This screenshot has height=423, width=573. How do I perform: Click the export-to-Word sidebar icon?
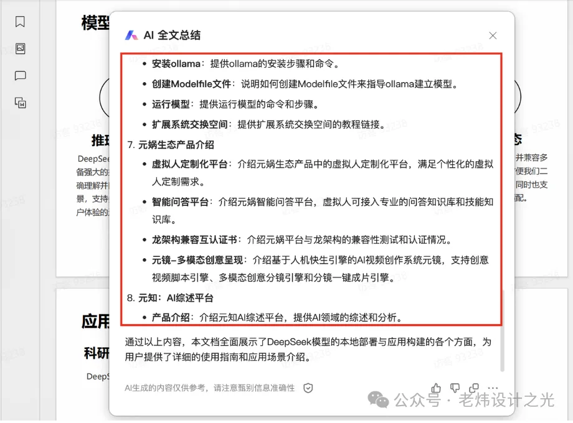click(21, 103)
